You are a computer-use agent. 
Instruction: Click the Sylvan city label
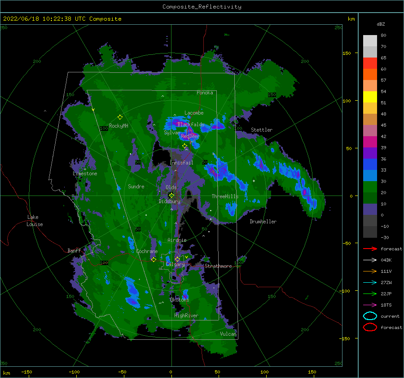(x=172, y=133)
